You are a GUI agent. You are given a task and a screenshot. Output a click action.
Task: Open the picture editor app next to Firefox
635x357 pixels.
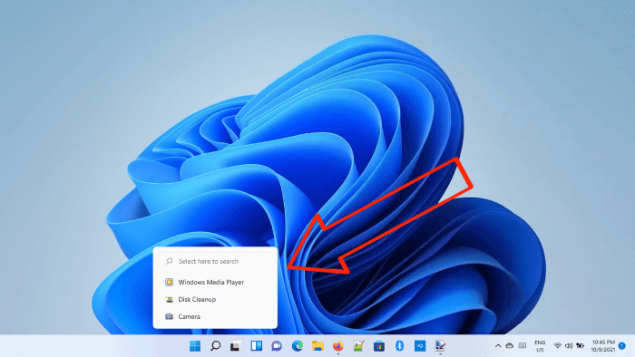point(358,346)
